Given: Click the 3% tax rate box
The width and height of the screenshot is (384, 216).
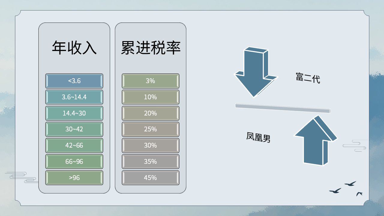Looking at the screenshot, I should point(151,81).
